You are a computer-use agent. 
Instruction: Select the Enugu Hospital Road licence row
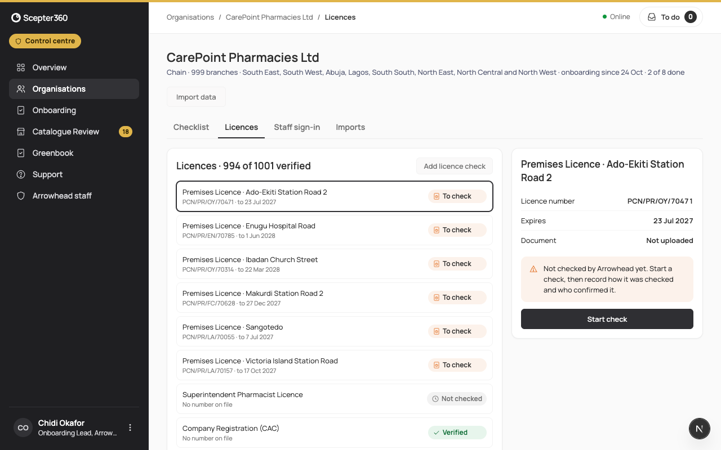click(x=335, y=230)
